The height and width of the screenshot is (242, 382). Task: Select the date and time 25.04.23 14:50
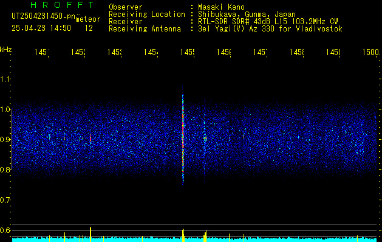coord(41,28)
